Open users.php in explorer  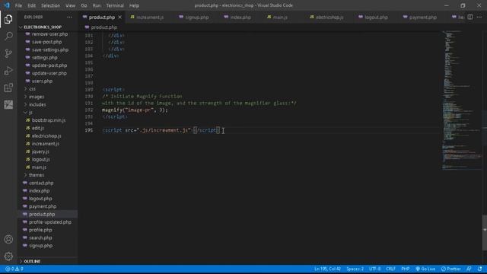click(x=42, y=81)
